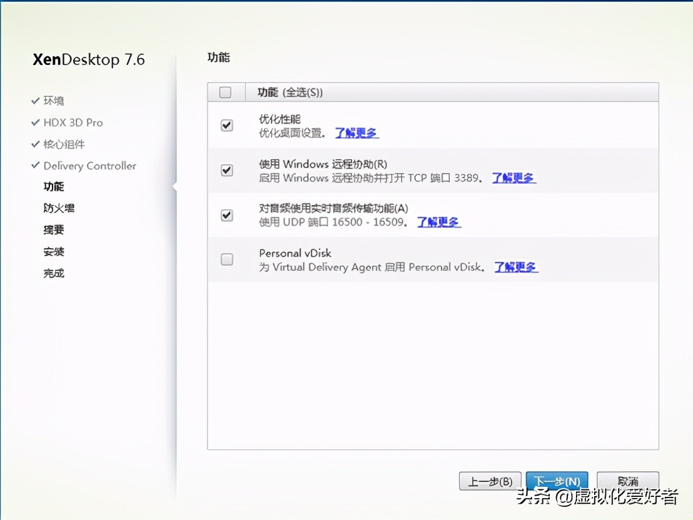
Task: Click the checkmark icon beside Delivery Controller
Action: pyautogui.click(x=36, y=165)
